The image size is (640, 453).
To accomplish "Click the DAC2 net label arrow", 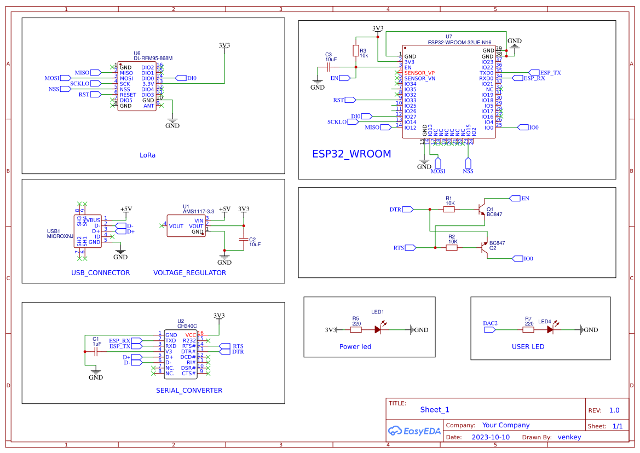I will tap(489, 329).
